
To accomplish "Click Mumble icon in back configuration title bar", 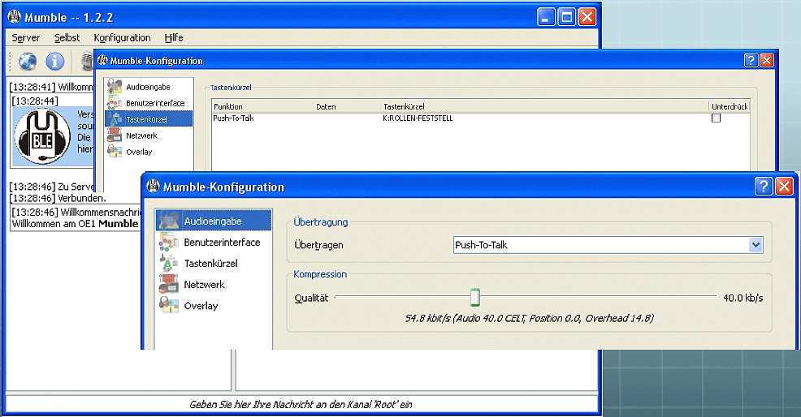I will point(102,60).
